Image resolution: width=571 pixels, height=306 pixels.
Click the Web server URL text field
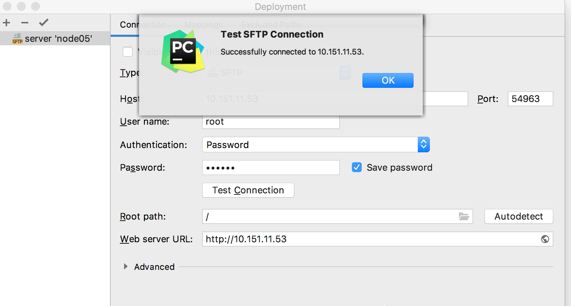[x=369, y=239]
